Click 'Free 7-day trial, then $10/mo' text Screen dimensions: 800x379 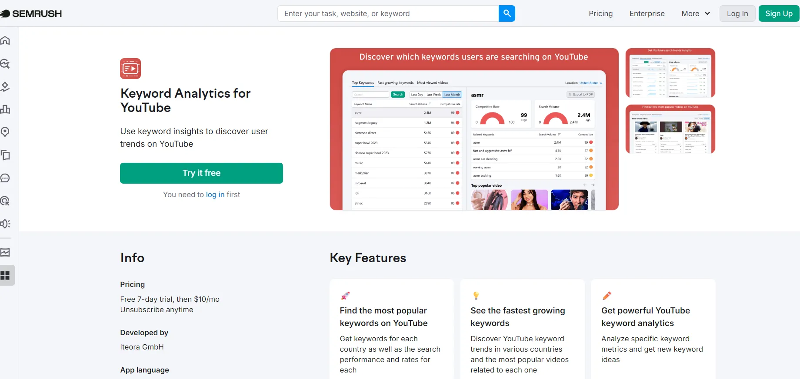pyautogui.click(x=170, y=299)
